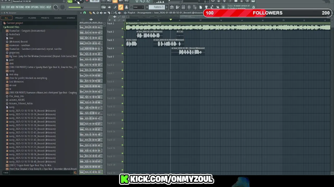Click the newer version available notice
The image size is (334, 187).
tap(238, 7)
